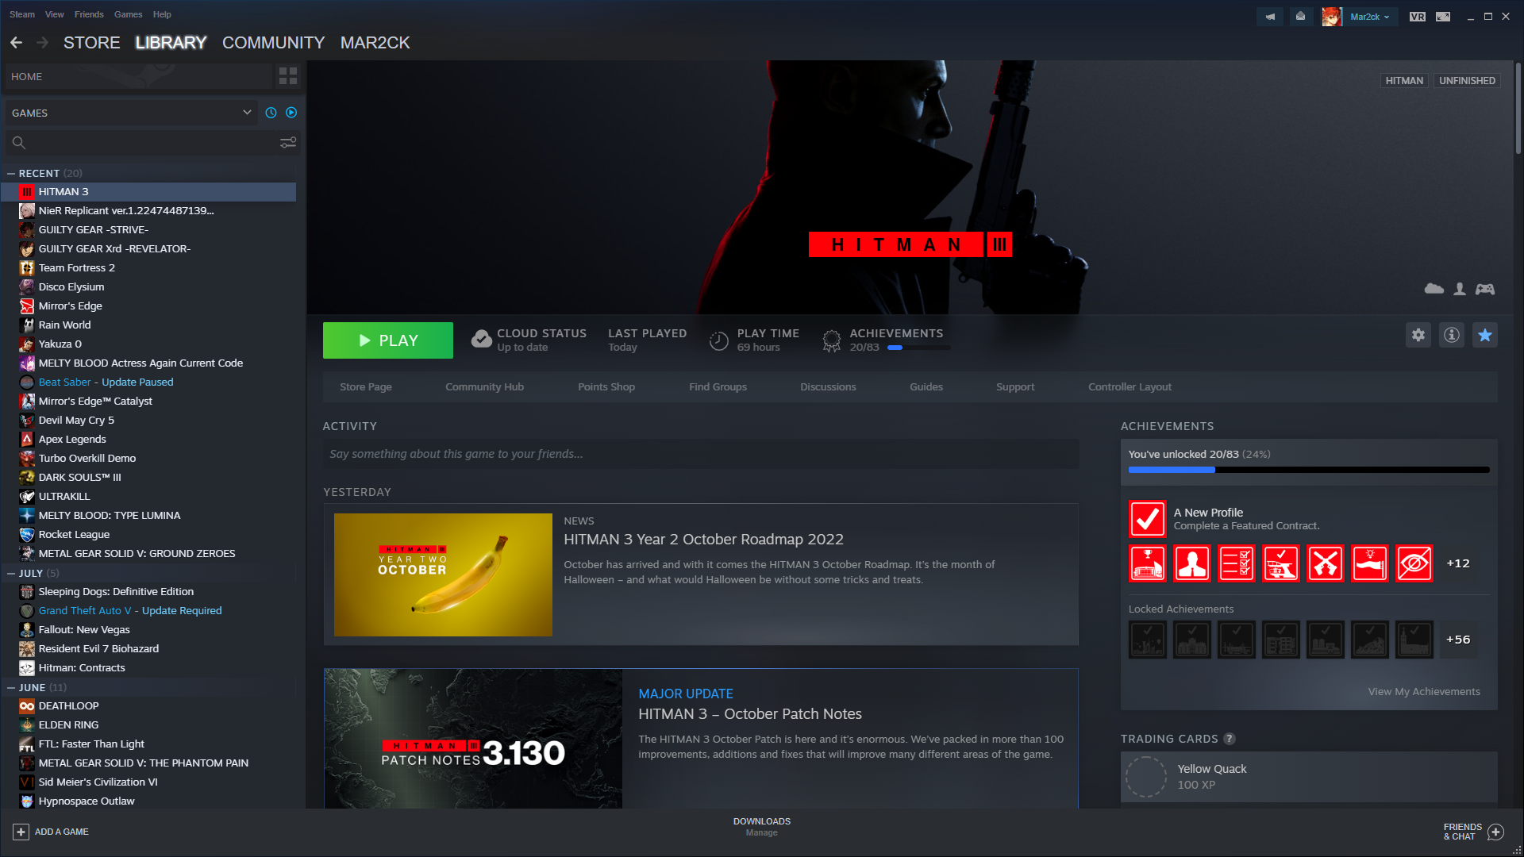1524x857 pixels.
Task: Click the crossed-out eye achievement icon
Action: coord(1414,563)
